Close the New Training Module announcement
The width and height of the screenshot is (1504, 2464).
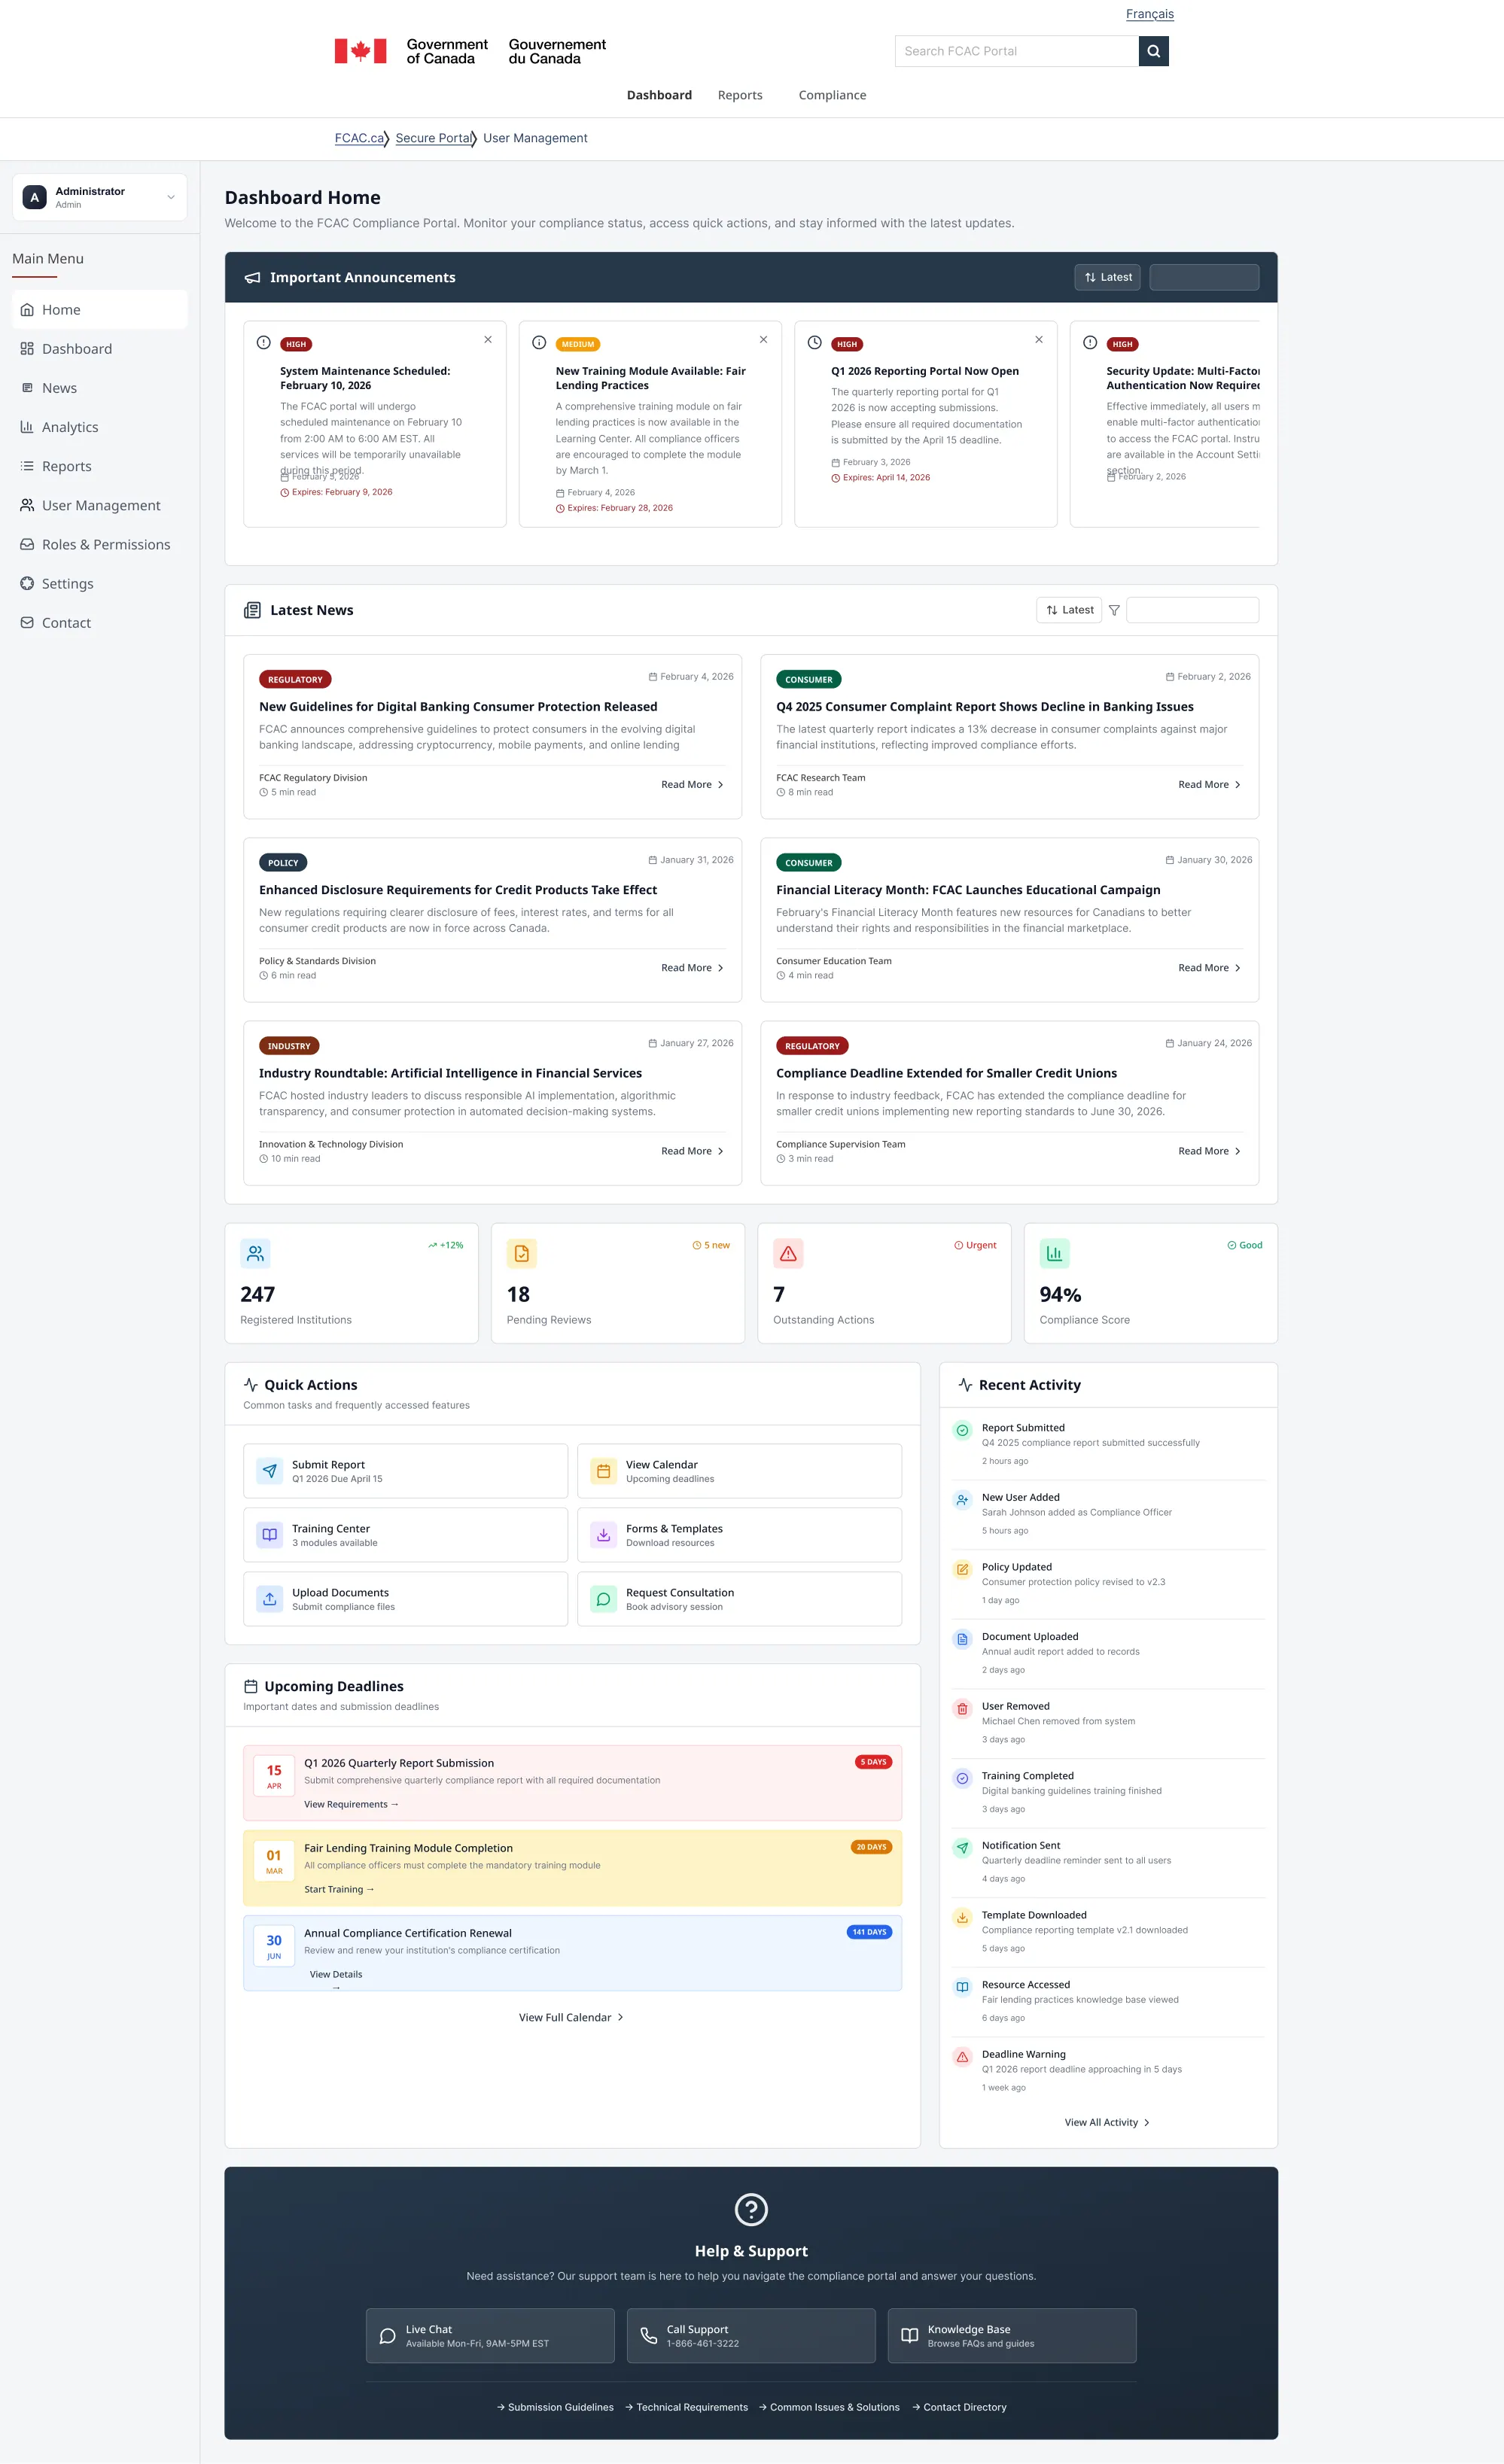[x=763, y=340]
